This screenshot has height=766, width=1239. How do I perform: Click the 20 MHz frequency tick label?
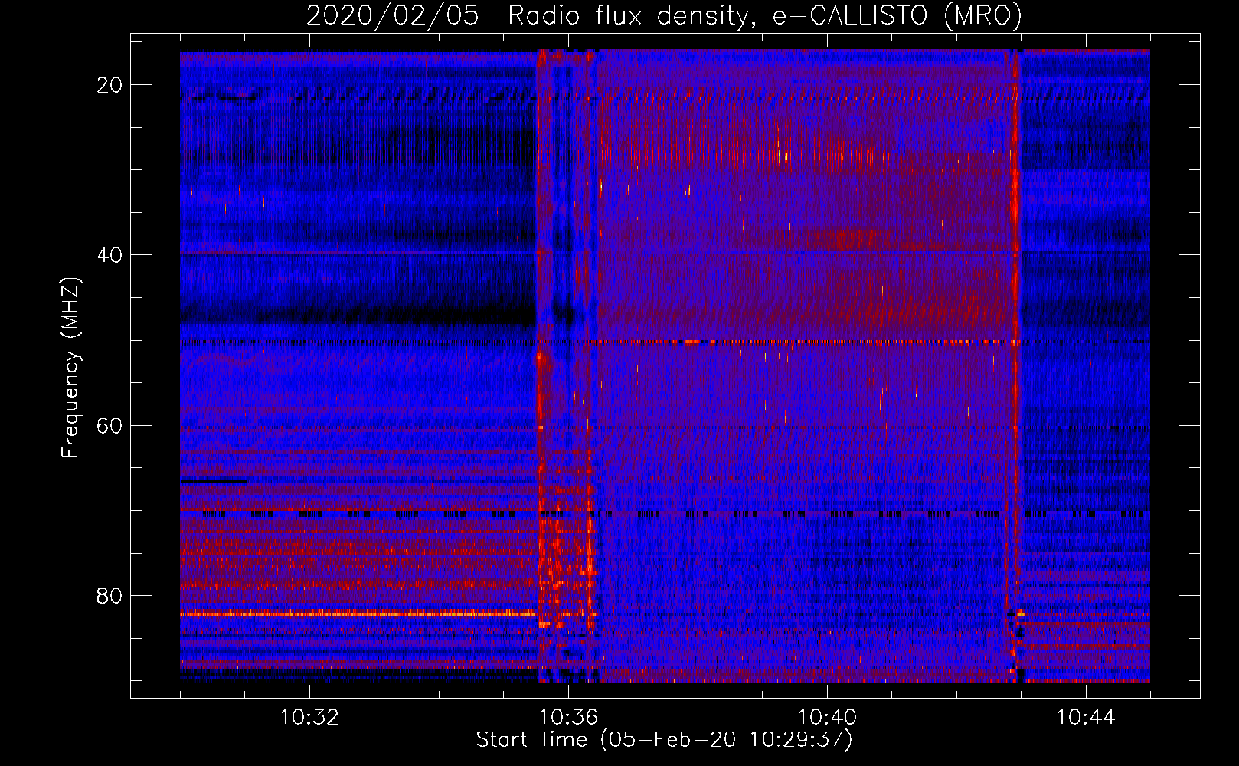coord(110,85)
